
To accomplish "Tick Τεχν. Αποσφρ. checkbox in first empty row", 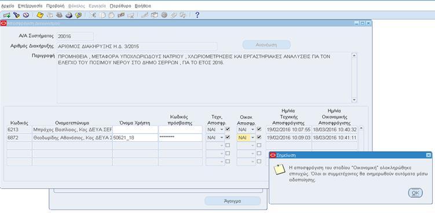I will [x=228, y=145].
